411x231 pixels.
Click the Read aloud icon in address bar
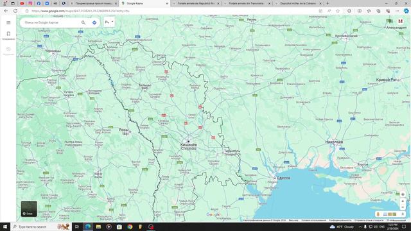pos(329,11)
